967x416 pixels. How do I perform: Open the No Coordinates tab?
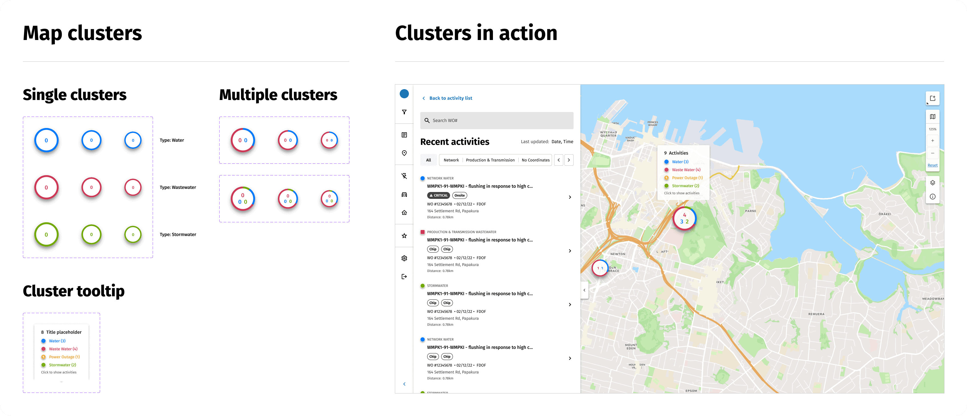tap(535, 160)
